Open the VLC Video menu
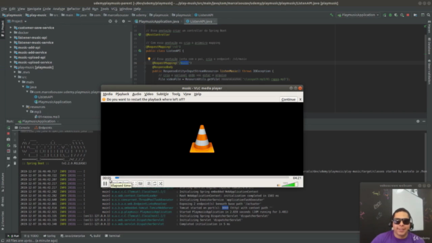 click(x=148, y=94)
